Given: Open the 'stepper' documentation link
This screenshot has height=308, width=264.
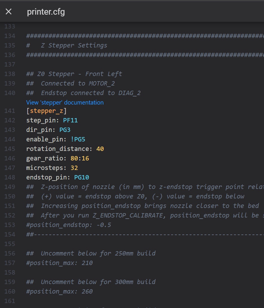Looking at the screenshot, I should point(65,103).
